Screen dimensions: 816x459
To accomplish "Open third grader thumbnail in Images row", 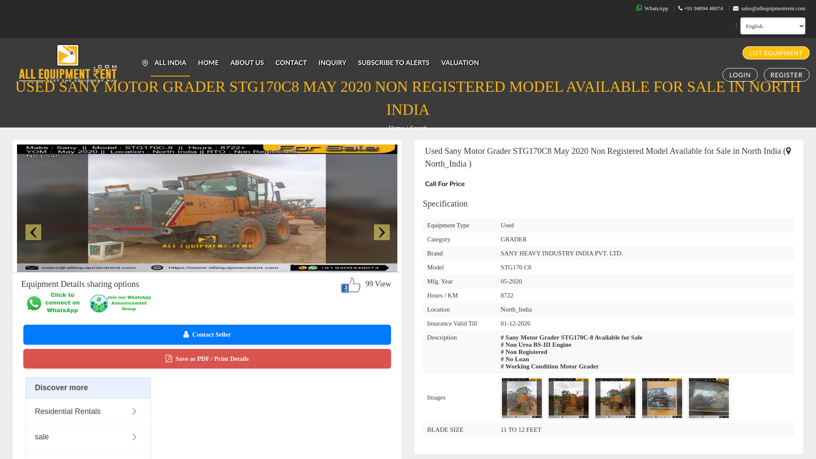I will coord(615,398).
